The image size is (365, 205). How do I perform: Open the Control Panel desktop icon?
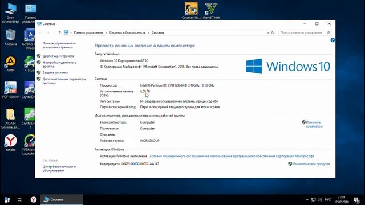click(x=30, y=13)
